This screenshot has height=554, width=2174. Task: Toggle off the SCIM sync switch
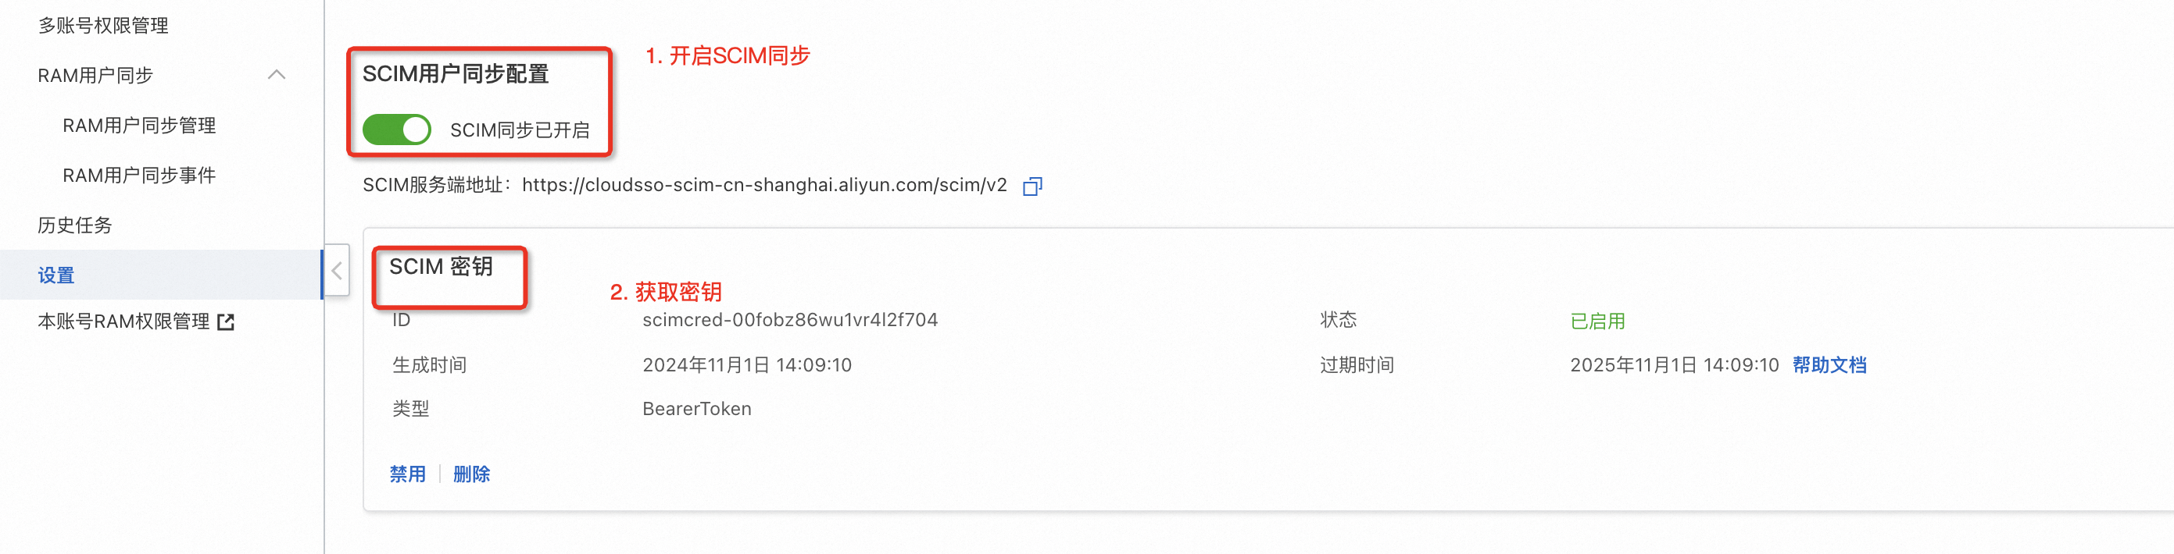[x=397, y=130]
